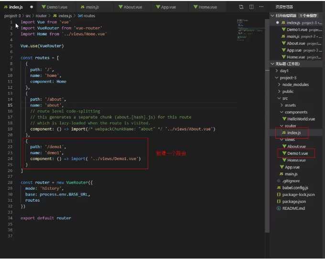The image size is (325, 259).
Task: Select main.js in open editors list
Action: (296, 36)
